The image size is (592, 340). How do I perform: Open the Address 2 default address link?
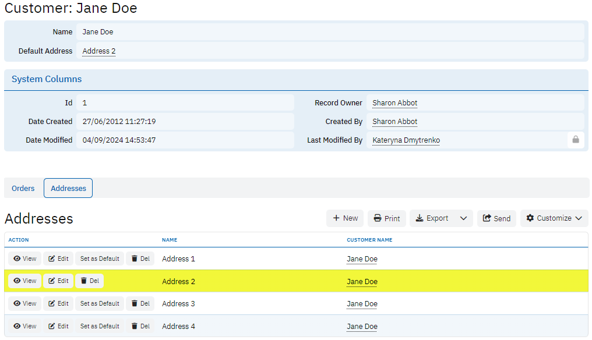coord(99,51)
